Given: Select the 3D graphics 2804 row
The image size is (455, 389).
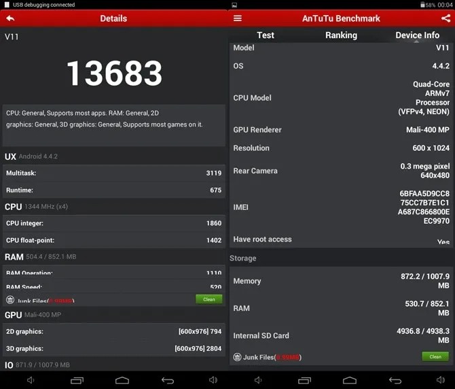Looking at the screenshot, I should (x=114, y=348).
